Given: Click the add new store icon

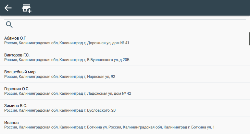Looking at the screenshot, I should tap(27, 8).
